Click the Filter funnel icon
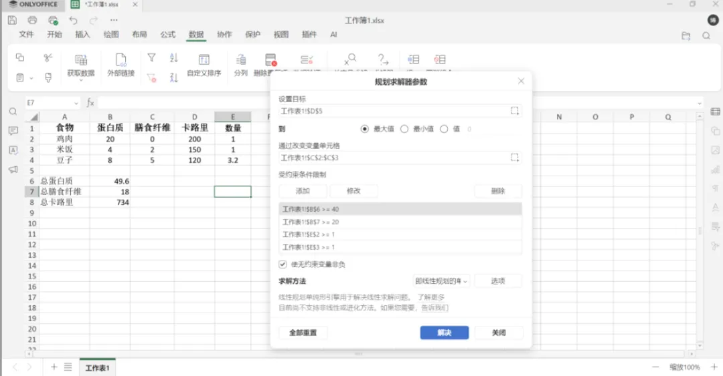The height and width of the screenshot is (376, 723). (x=151, y=57)
